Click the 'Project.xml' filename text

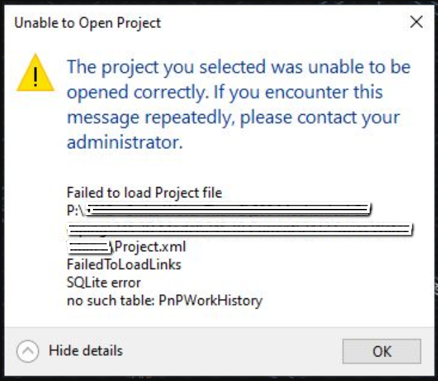(x=150, y=246)
